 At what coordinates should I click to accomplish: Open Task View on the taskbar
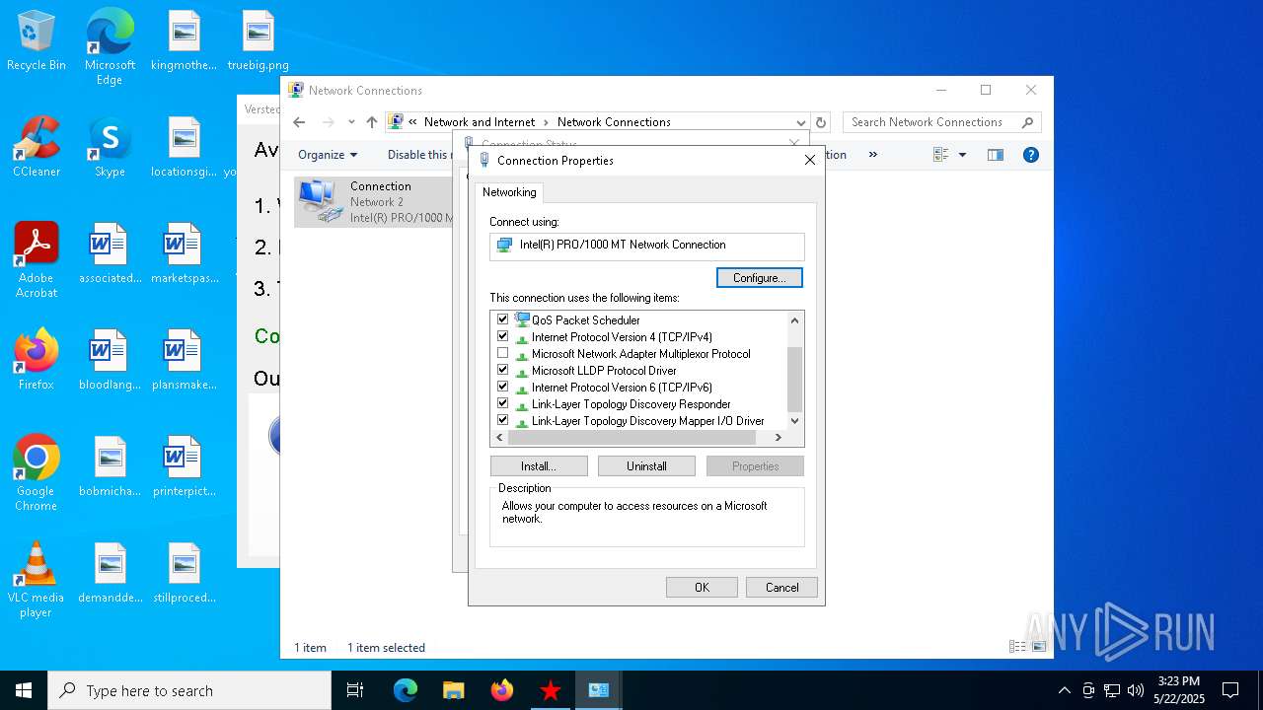[x=355, y=690]
